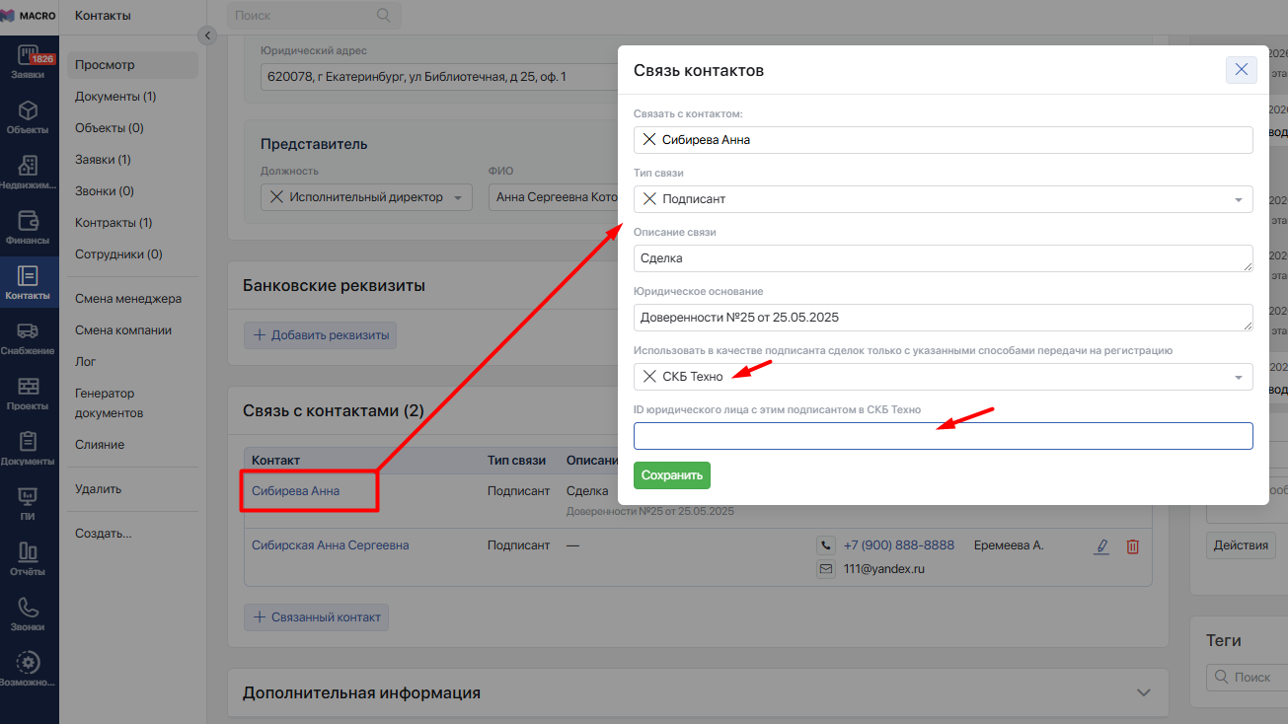Select Документы (1) in the contact menu

(115, 97)
